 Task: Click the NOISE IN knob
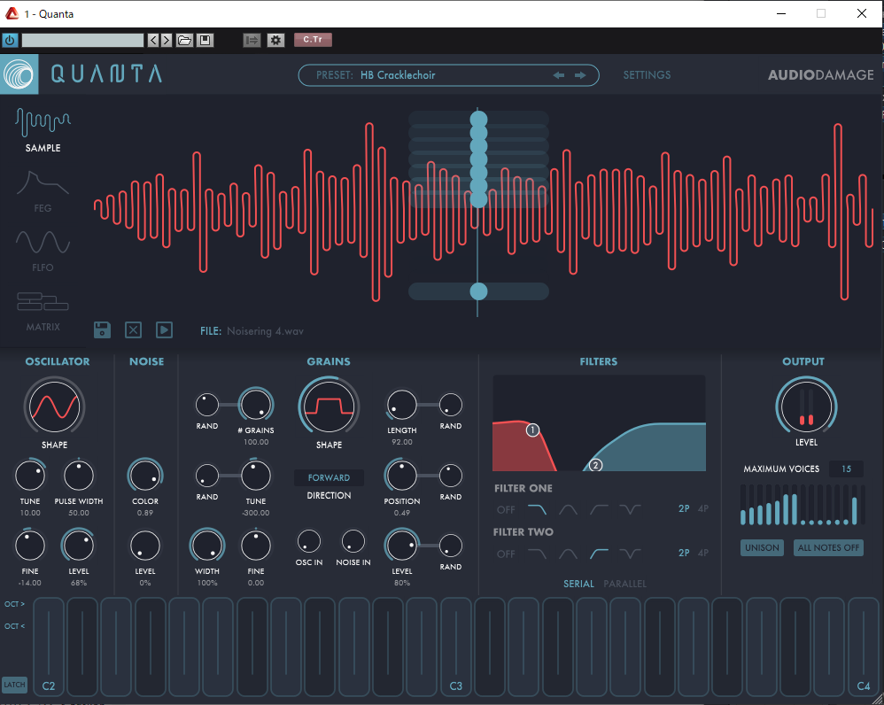(353, 541)
